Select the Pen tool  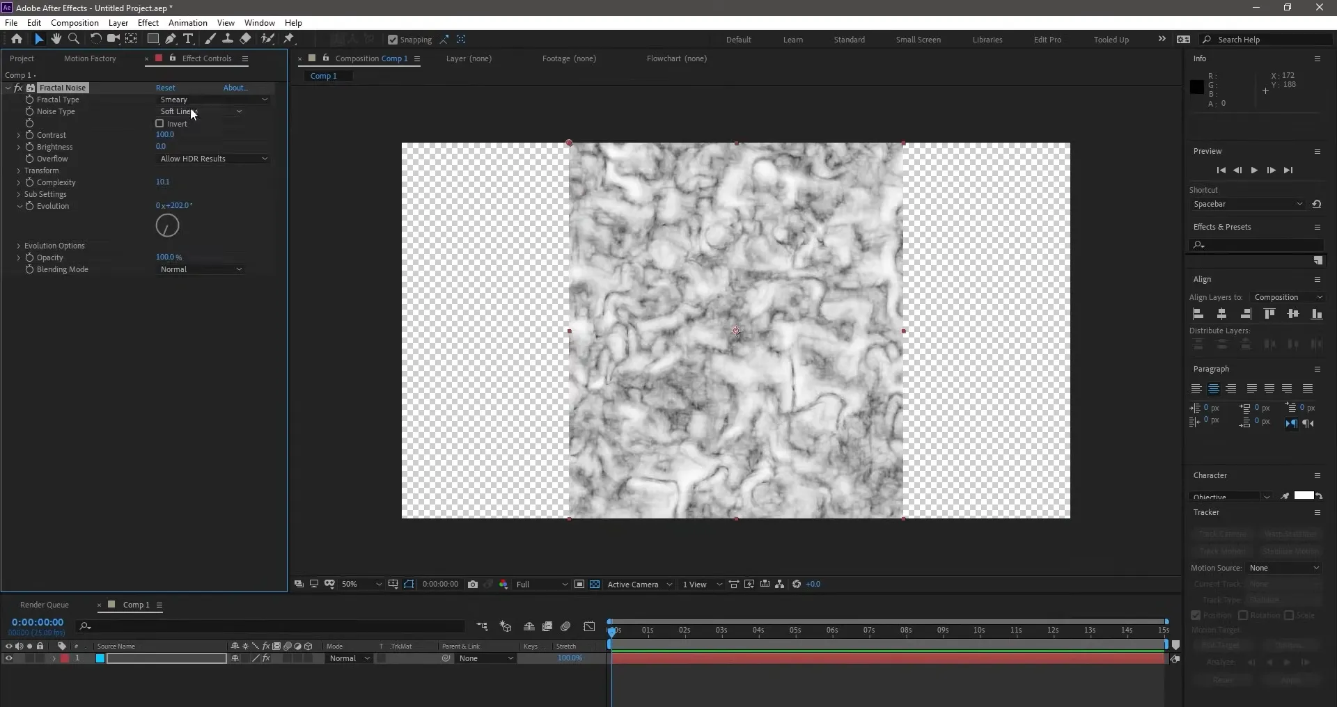171,39
